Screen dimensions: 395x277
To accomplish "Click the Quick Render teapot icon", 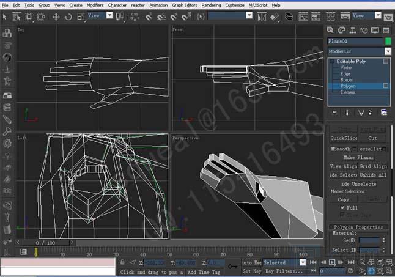I will [x=388, y=17].
